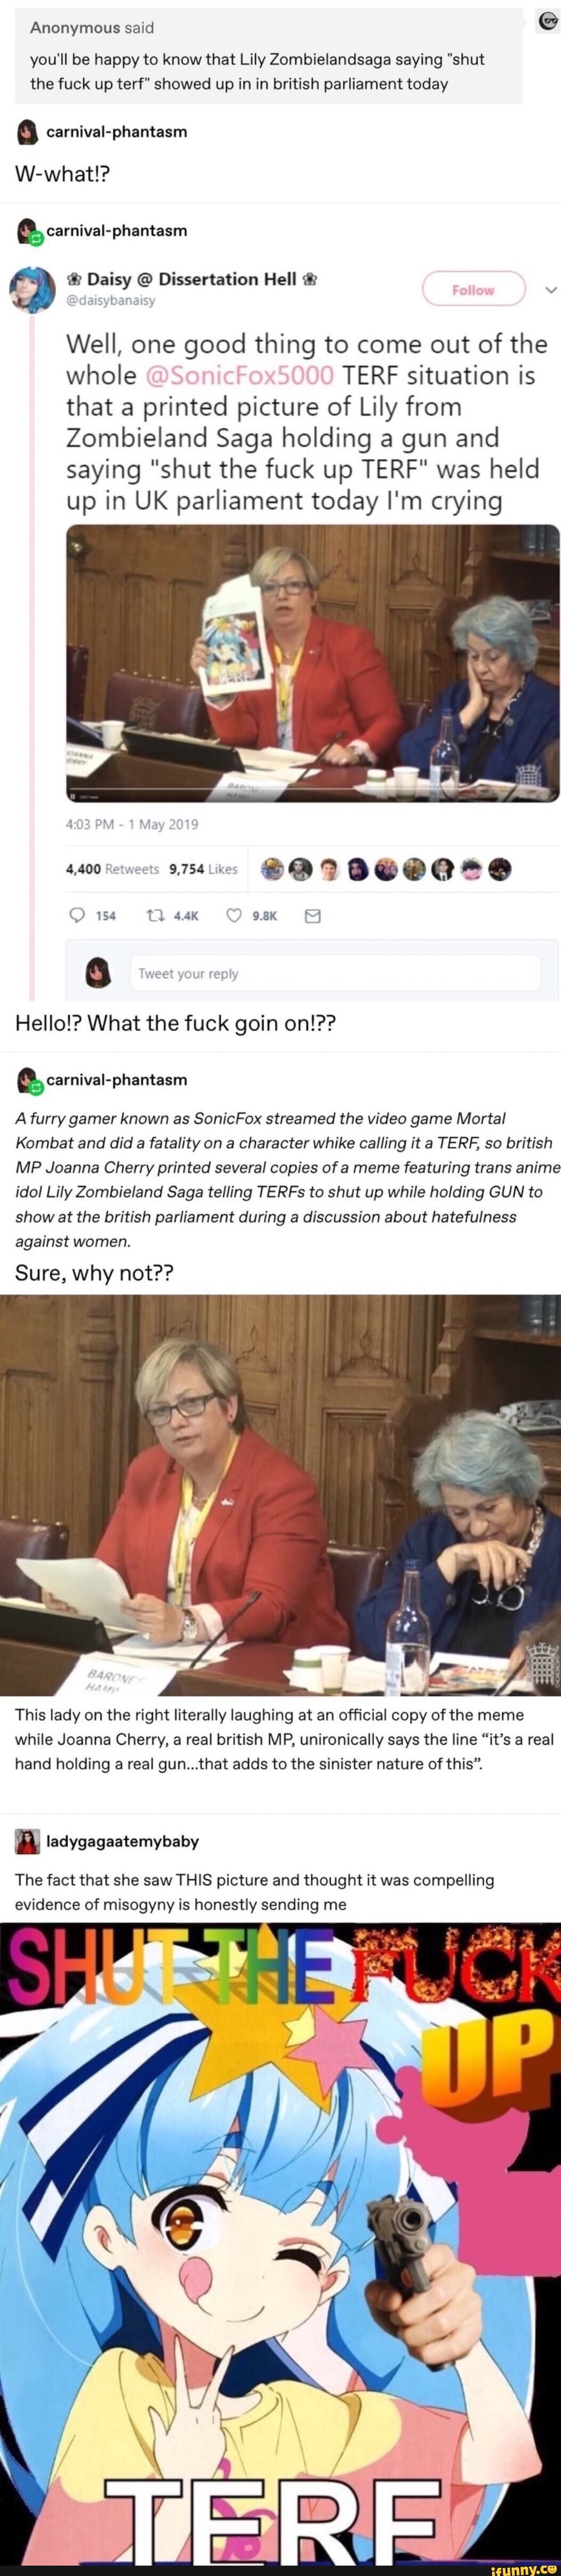Follow Daisy @ Dissertation Hell
Image resolution: width=561 pixels, height=2576 pixels.
pyautogui.click(x=473, y=289)
